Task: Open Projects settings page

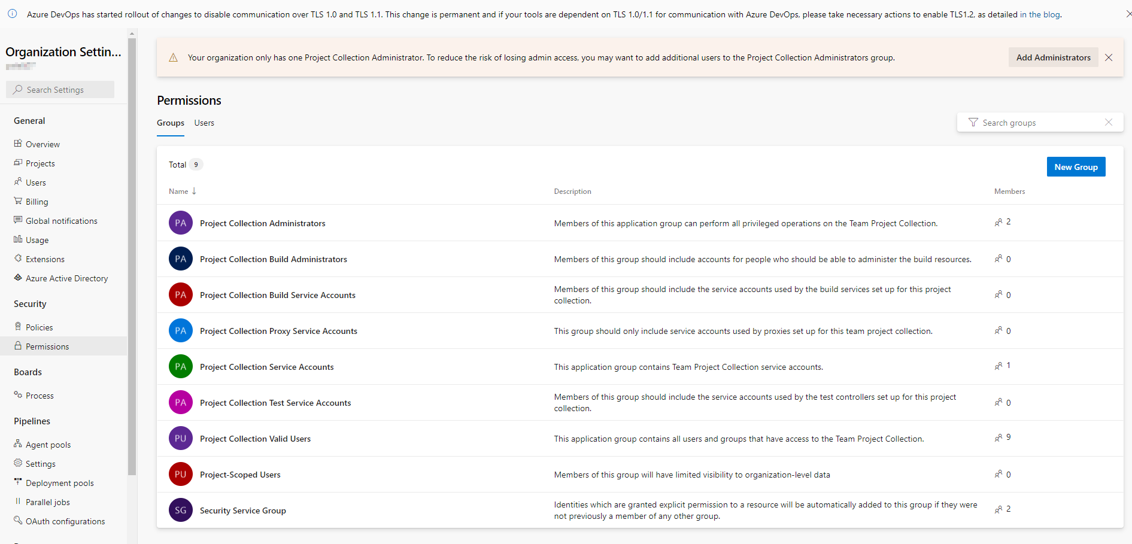Action: 40,163
